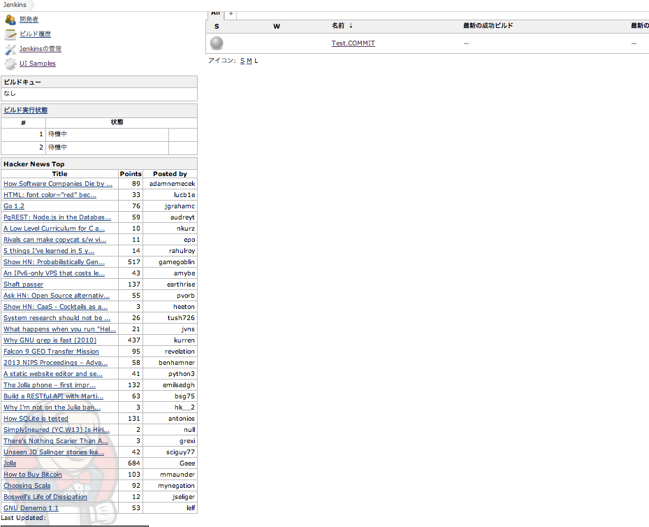Open 'SimplyInsured (YC W13) Is Hiri...' link
Screen dimensions: 649x527
coord(57,429)
